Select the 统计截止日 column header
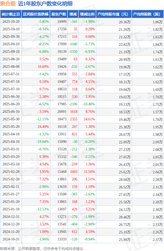Image resolution: width=164 pixels, height=251 pixels. [x=11, y=14]
